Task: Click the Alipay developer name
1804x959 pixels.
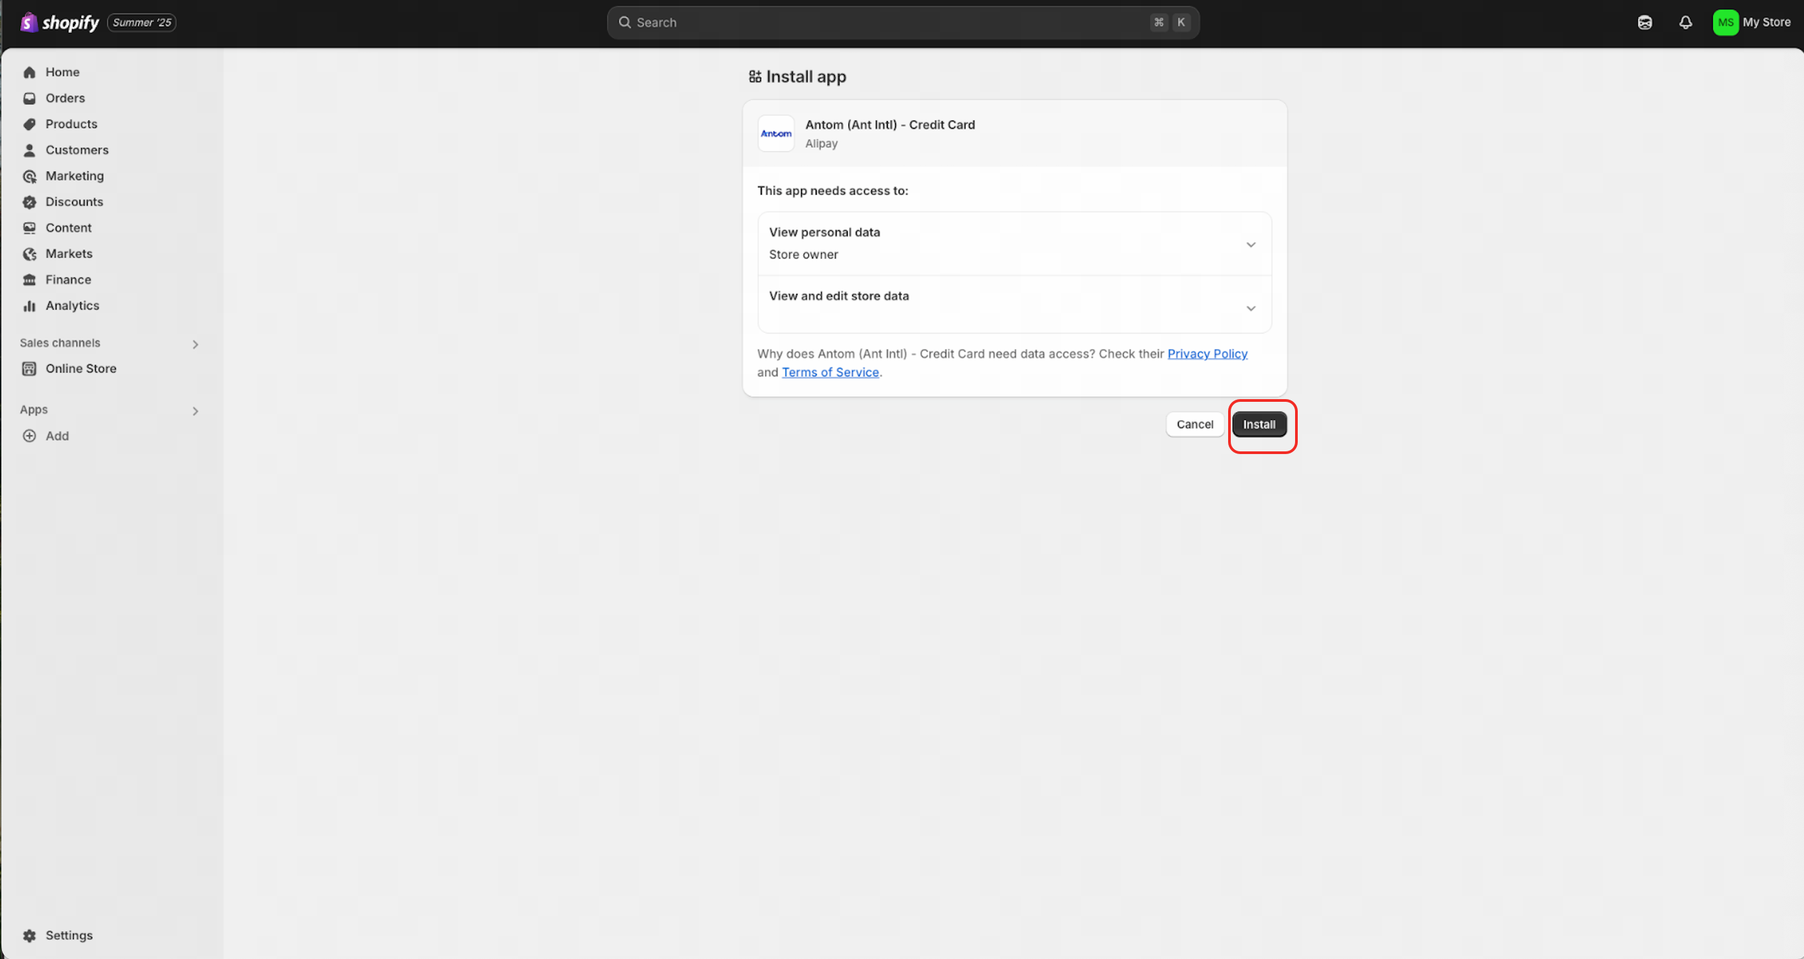Action: (x=821, y=143)
